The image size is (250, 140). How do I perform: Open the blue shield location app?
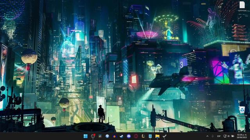107,136
